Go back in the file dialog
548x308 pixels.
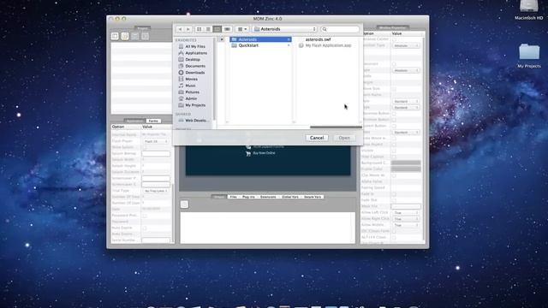coord(180,29)
